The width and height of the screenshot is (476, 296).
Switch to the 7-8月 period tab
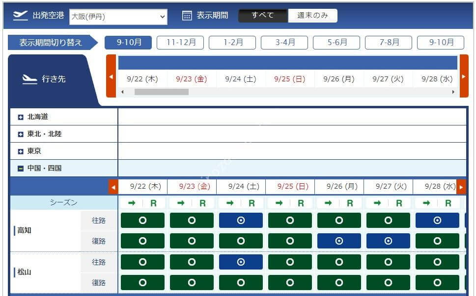tap(389, 43)
